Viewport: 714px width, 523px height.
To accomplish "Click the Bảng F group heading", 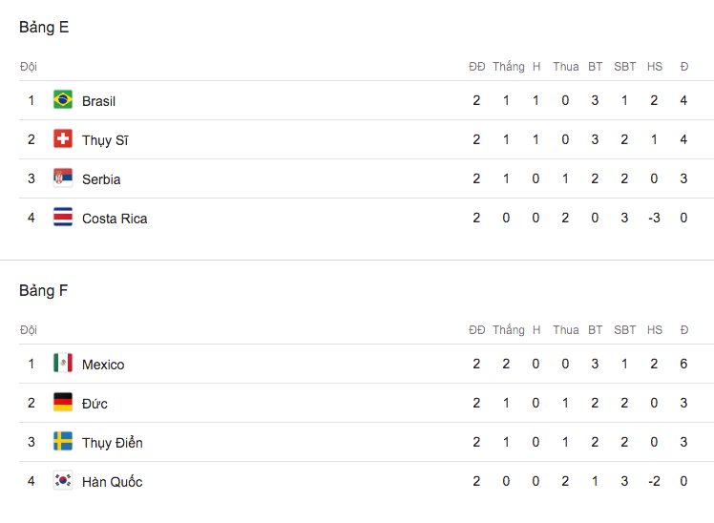I will click(x=43, y=290).
